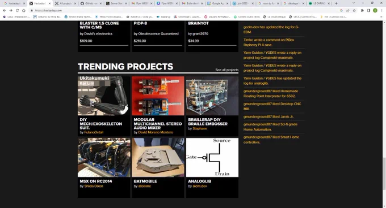Viewport: 386px width, 208px height.
Task: Open the tab search dropdown chevron
Action: (x=354, y=3)
